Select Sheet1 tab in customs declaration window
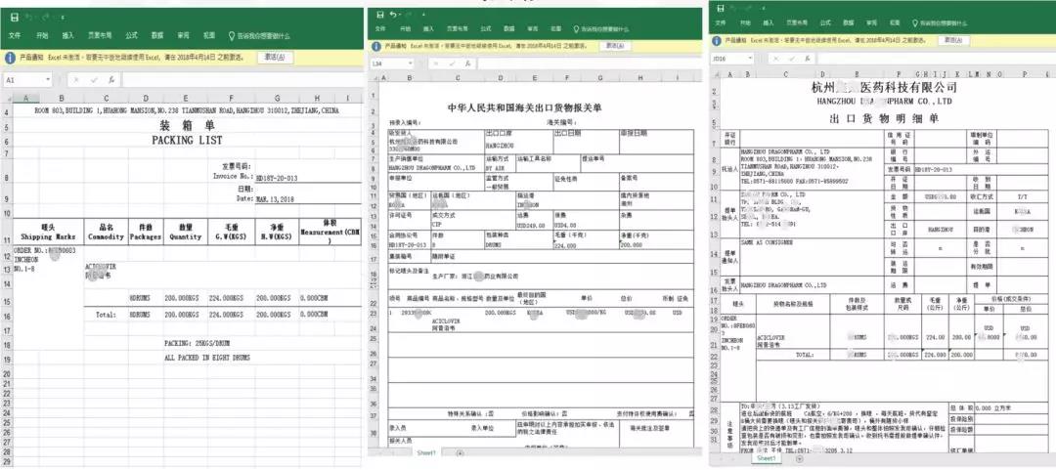1056x470 pixels. coord(425,452)
